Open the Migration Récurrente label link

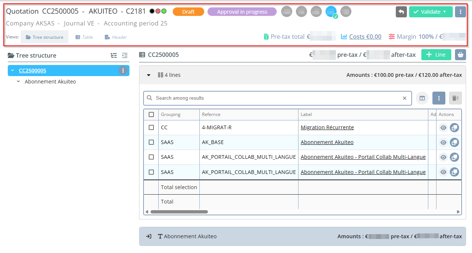point(327,127)
